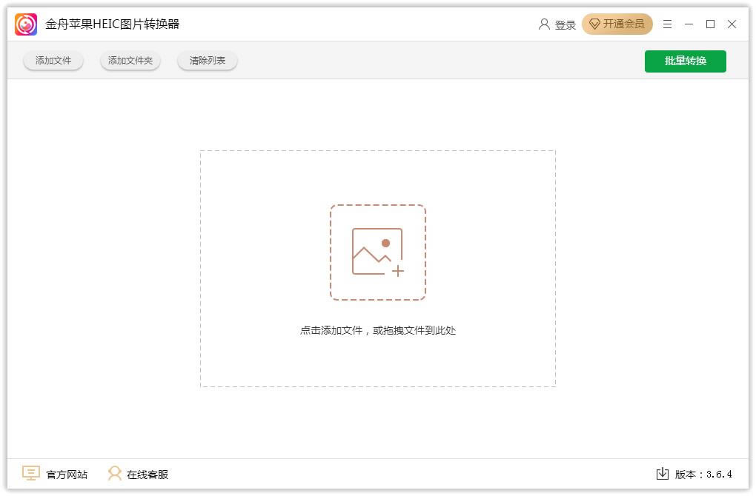Minimize the converter window
Viewport: 756px width, 496px height.
[689, 24]
